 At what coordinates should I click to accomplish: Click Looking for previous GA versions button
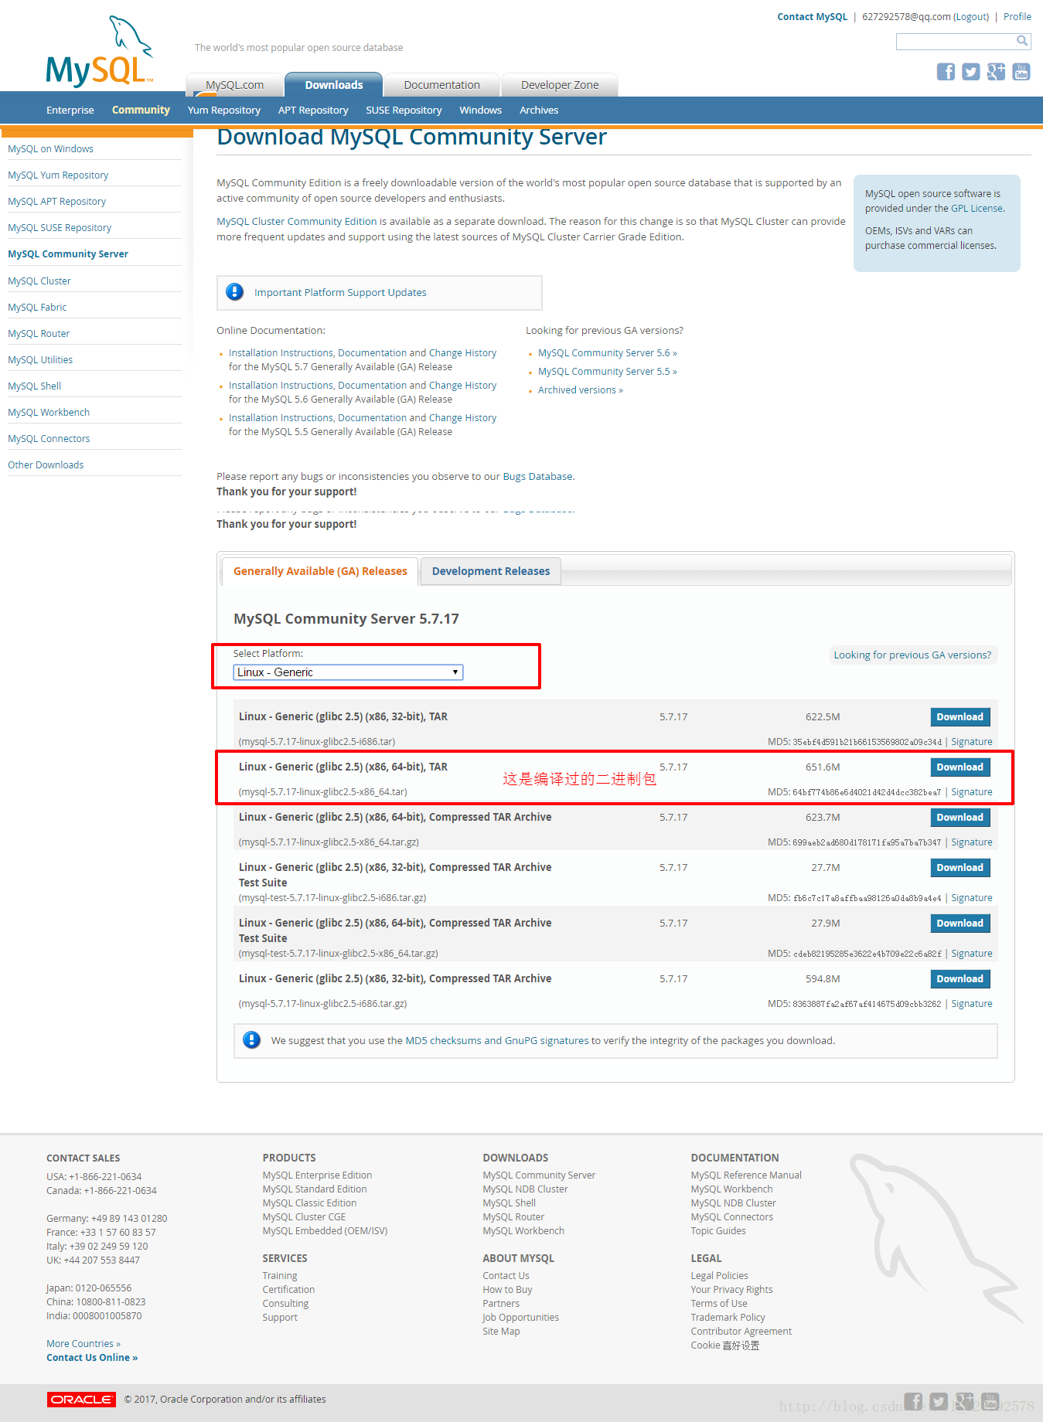(912, 655)
